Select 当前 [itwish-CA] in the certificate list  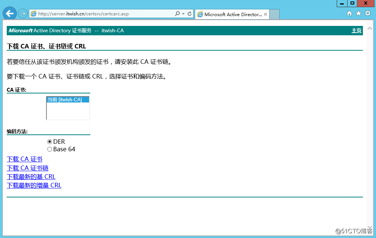pos(68,99)
